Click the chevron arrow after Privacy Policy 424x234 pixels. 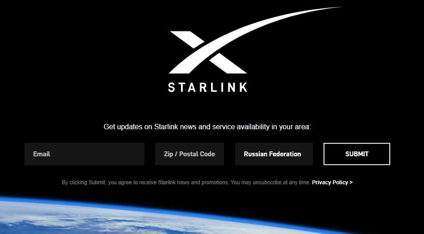(x=351, y=182)
